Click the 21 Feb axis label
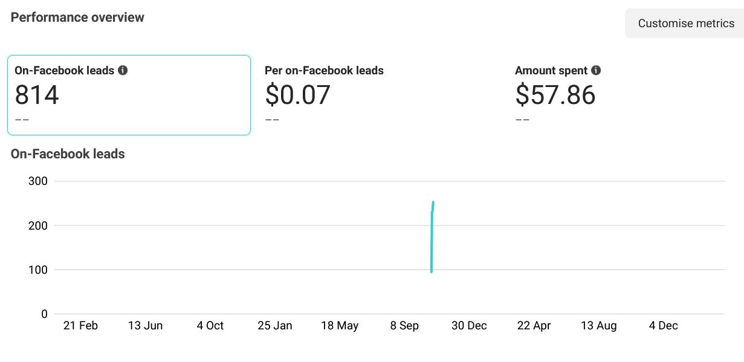Image resolution: width=744 pixels, height=362 pixels. [x=80, y=326]
